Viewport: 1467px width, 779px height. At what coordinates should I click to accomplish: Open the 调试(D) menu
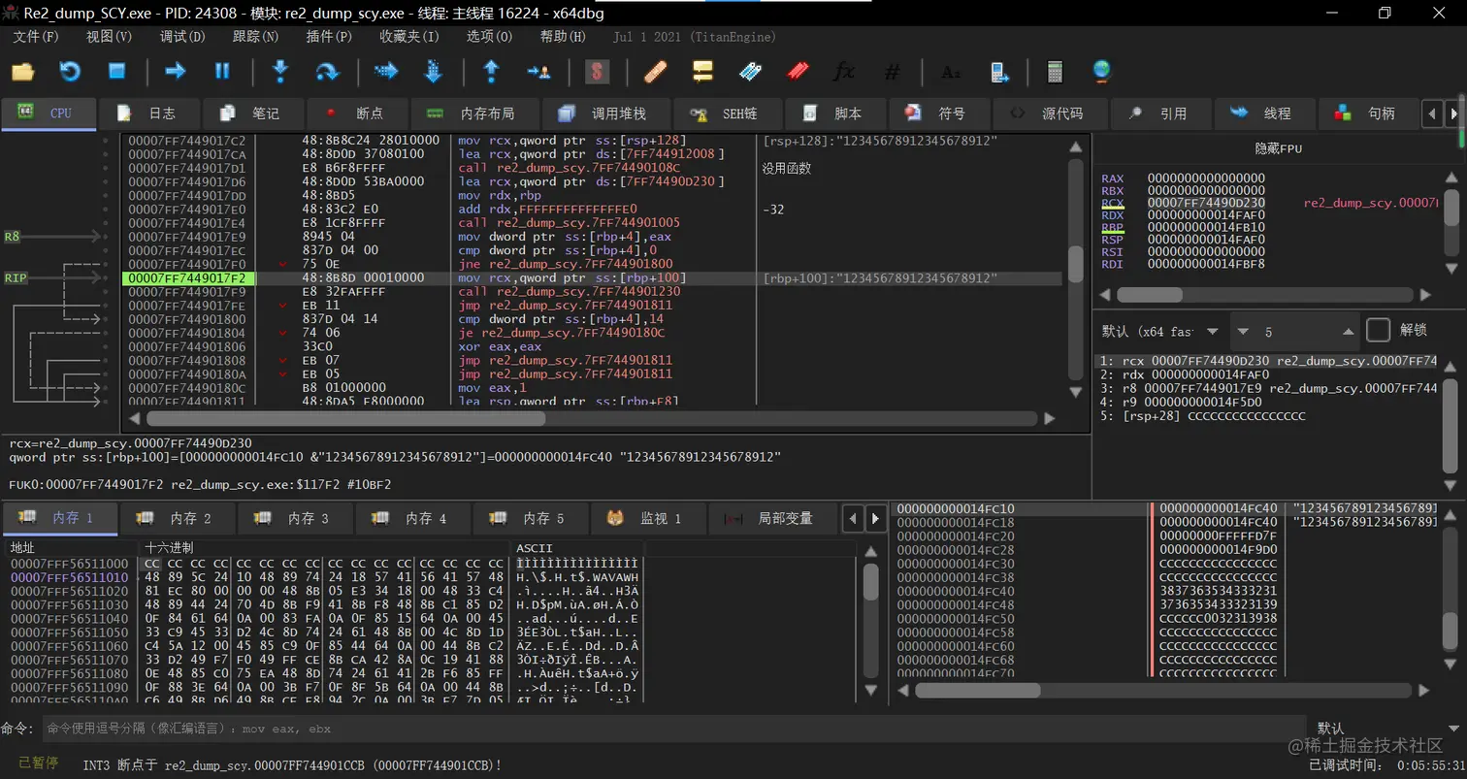click(182, 37)
